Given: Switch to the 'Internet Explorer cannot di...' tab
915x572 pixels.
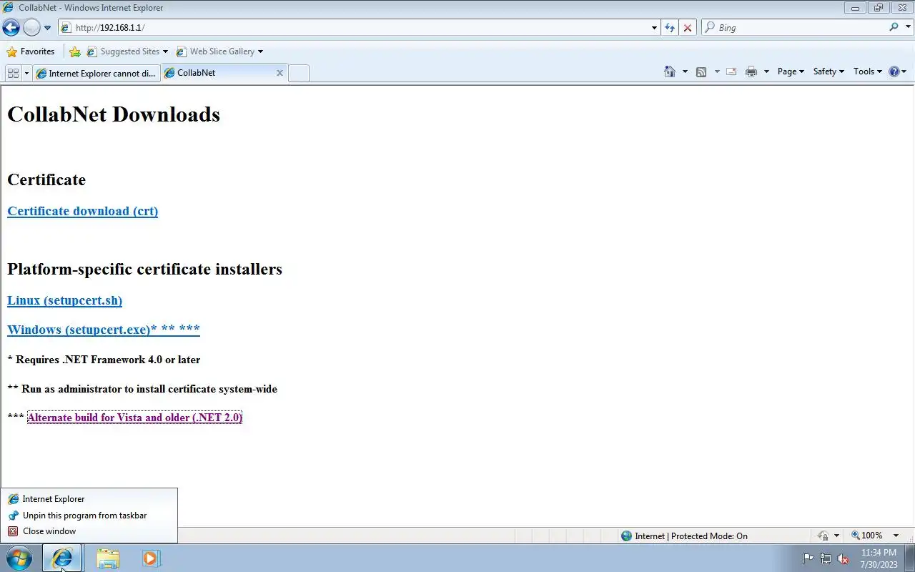Looking at the screenshot, I should [96, 73].
